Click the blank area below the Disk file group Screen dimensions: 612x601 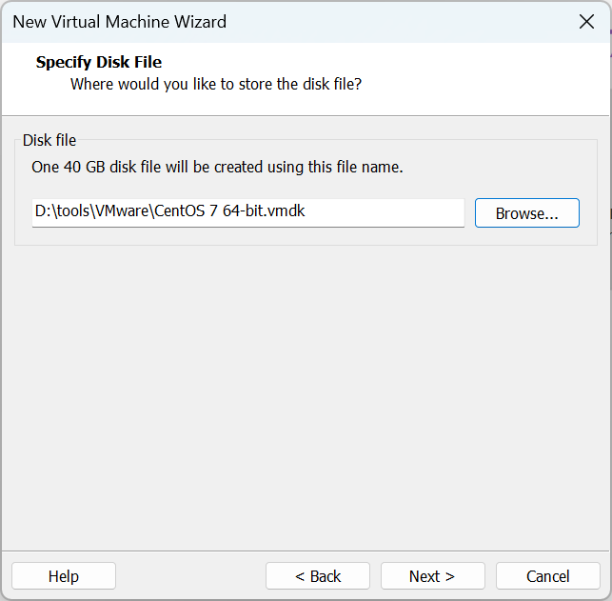305,381
